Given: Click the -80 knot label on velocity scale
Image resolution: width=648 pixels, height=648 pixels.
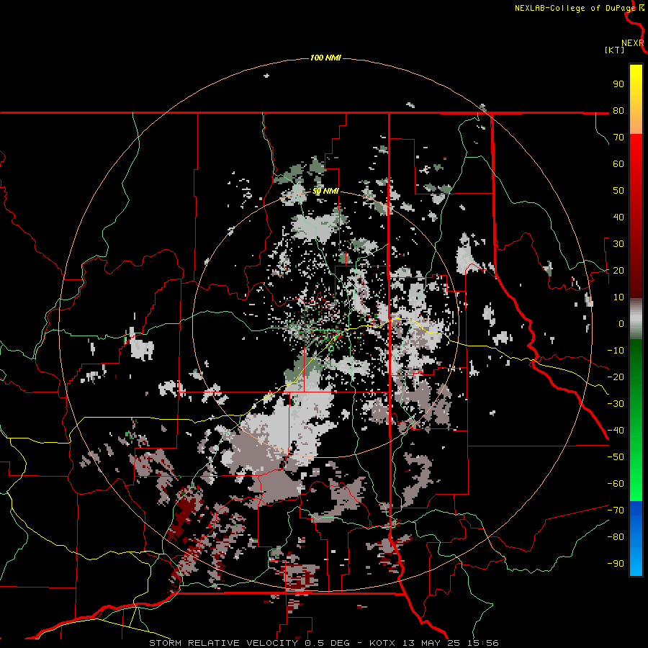Looking at the screenshot, I should point(616,537).
